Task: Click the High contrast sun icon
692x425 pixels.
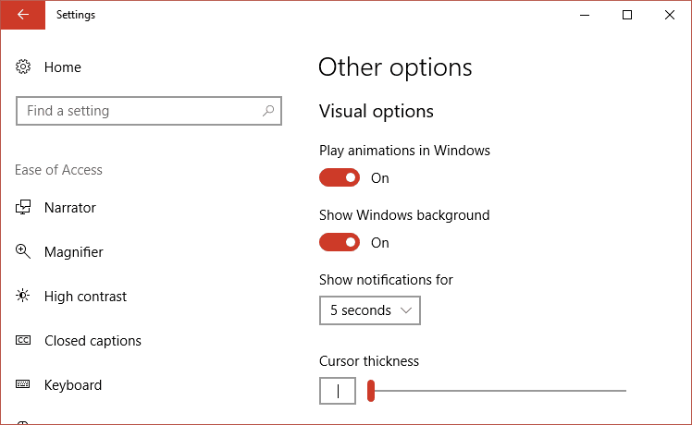Action: [23, 296]
